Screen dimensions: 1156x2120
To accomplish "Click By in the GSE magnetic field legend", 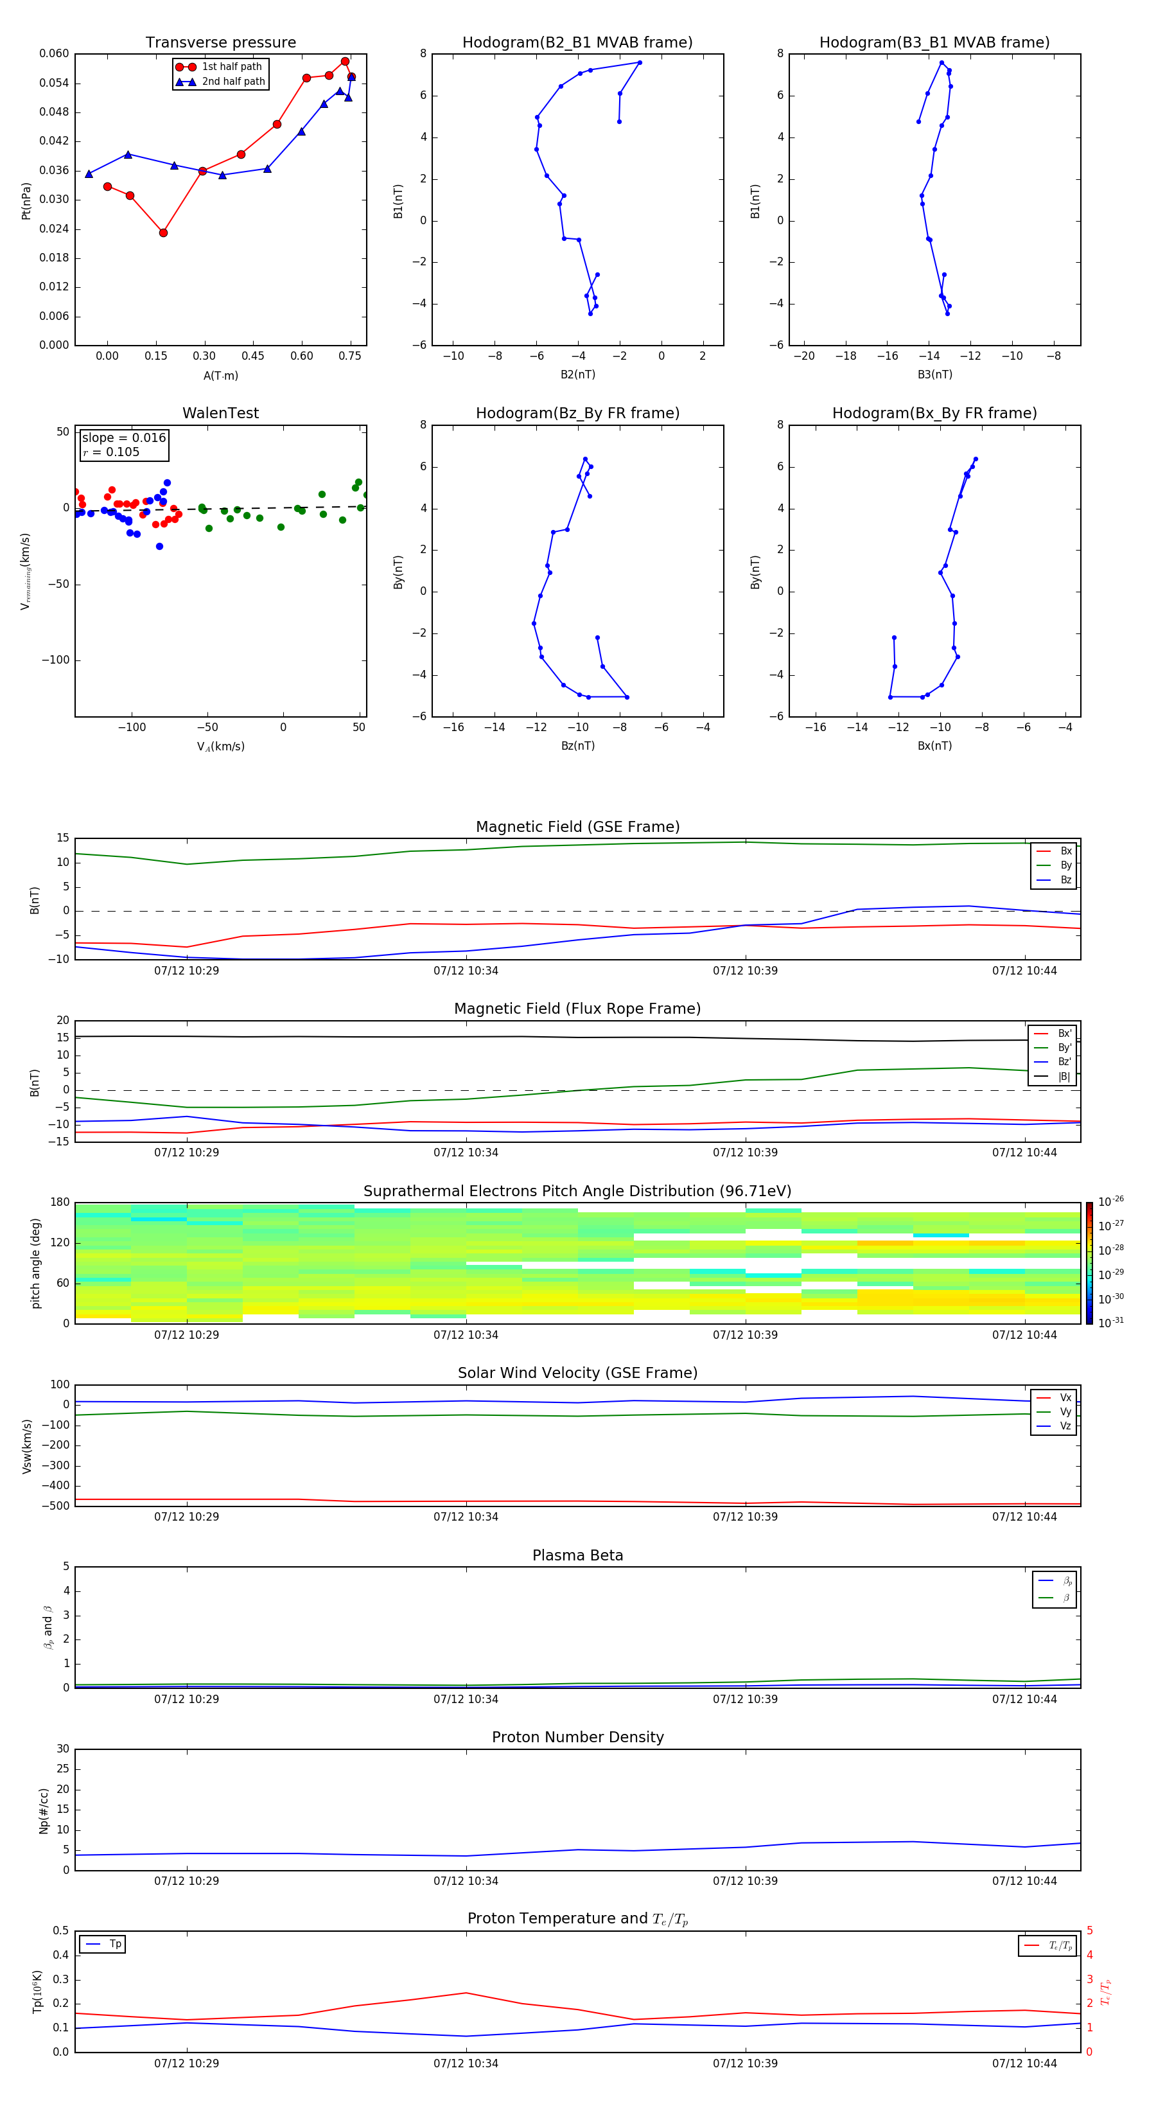I will pyautogui.click(x=1054, y=866).
